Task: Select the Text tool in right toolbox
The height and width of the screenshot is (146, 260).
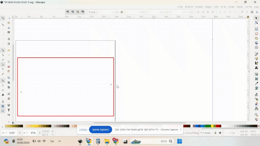Action: point(256,68)
